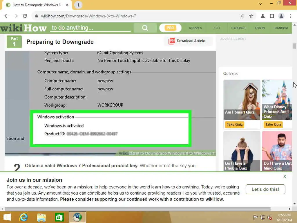Click the scroll down arrow of page scrollbar
This screenshot has height=223, width=297.
point(294,204)
